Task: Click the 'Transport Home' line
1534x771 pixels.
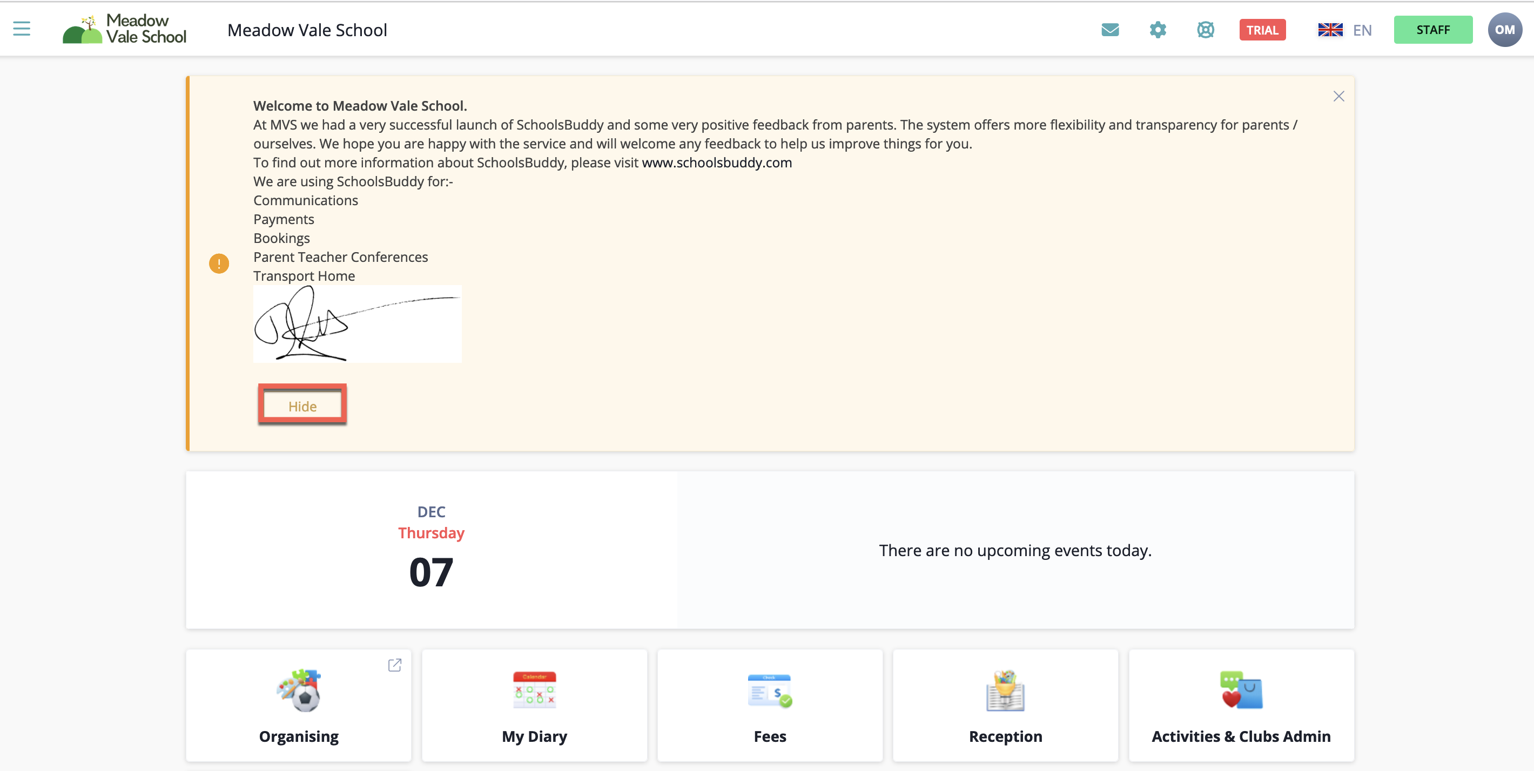Action: coord(304,276)
